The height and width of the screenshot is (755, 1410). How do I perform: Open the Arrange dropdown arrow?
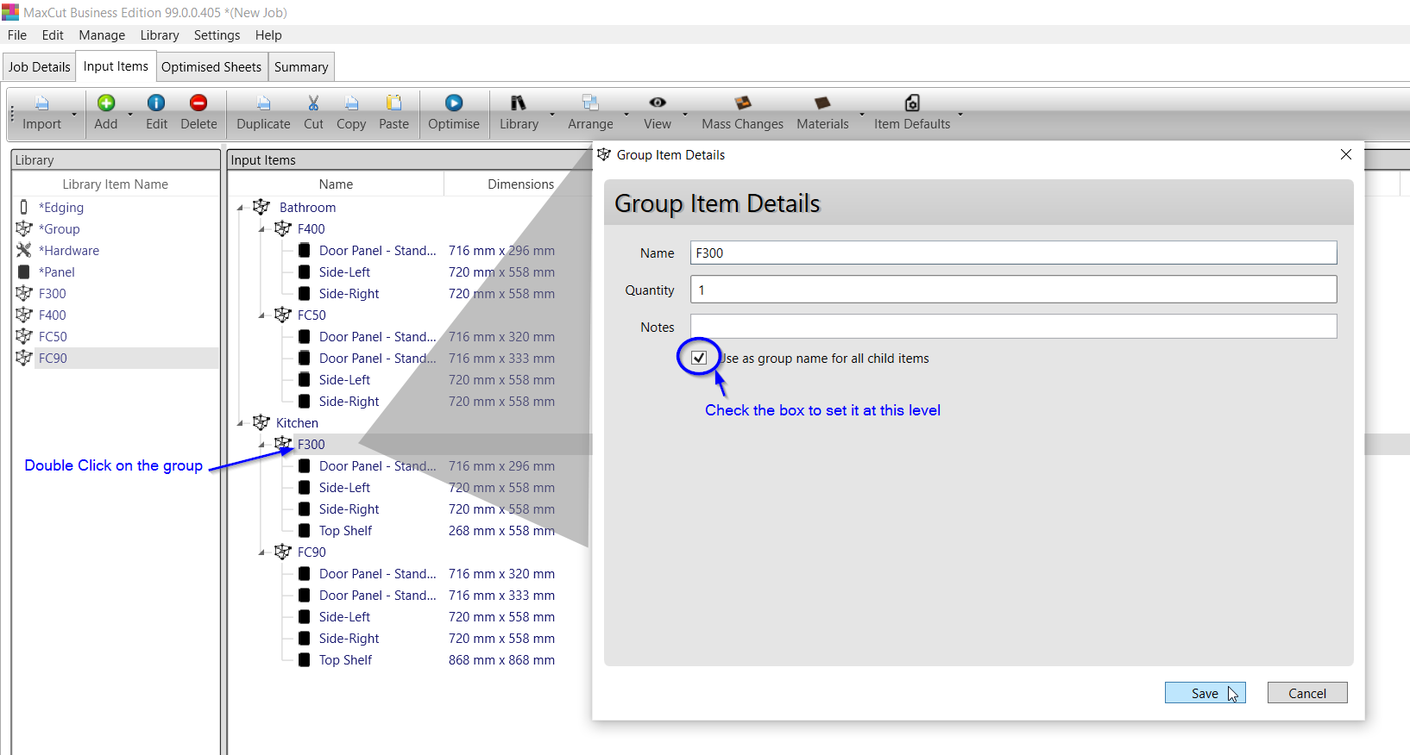[x=626, y=114]
